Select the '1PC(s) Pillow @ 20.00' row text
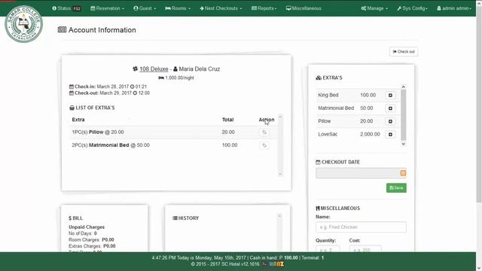 coord(98,132)
